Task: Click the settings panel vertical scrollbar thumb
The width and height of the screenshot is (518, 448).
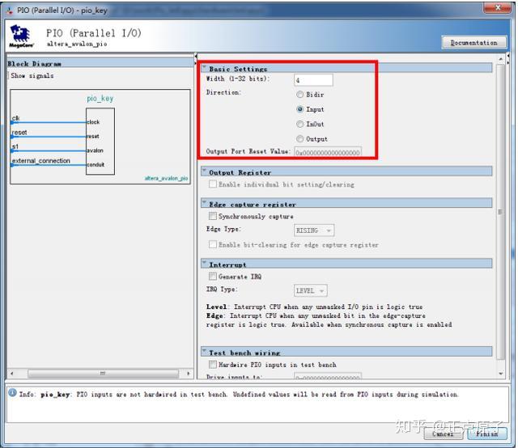Action: point(501,212)
